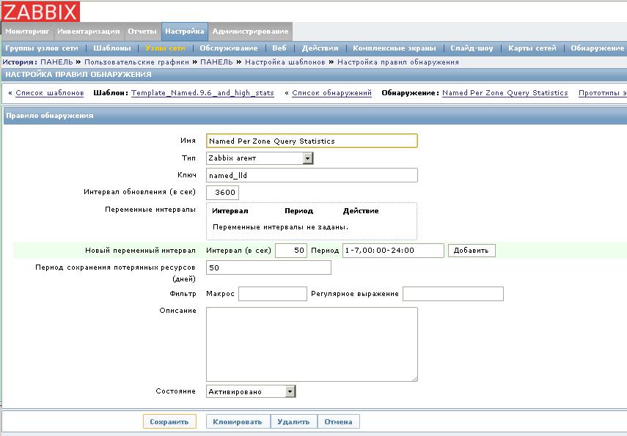
Task: Open Карты сетей submenu item
Action: 532,48
